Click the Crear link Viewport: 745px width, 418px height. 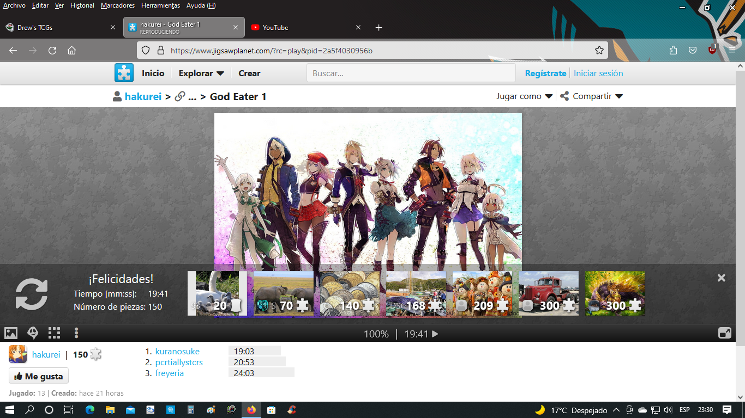point(249,73)
